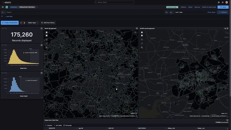Click the Shape__Len column header

[201, 129]
